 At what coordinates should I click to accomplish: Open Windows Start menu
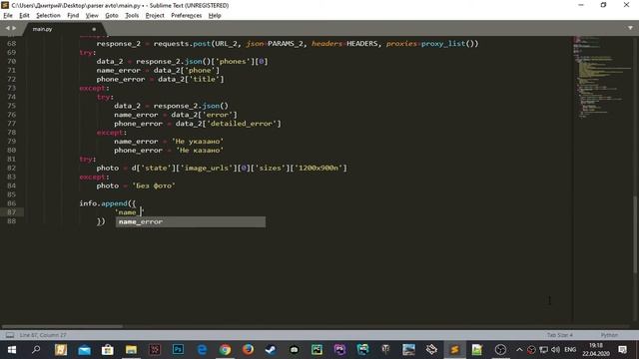[x=11, y=350]
